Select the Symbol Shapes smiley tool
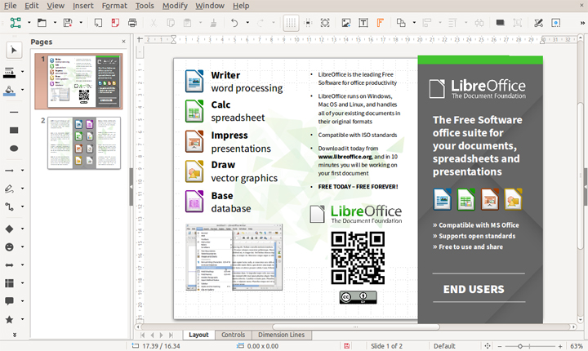Viewport: 588px width, 351px height. pos(9,247)
